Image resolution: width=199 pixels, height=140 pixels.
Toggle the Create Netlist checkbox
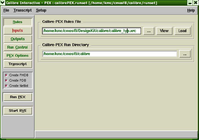[x=6, y=86]
